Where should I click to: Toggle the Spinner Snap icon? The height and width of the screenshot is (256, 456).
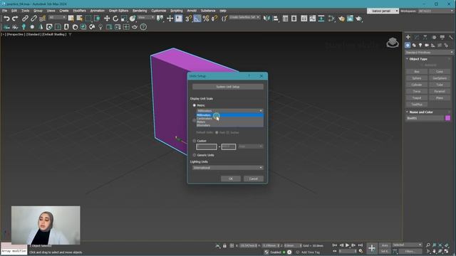coord(214,18)
